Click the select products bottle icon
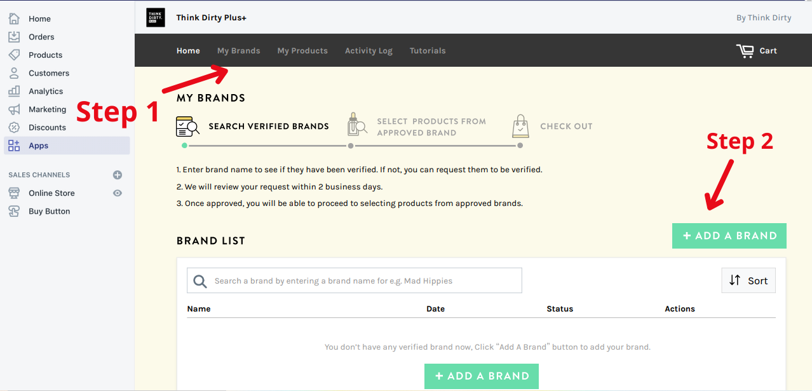The image size is (812, 391). click(x=357, y=125)
